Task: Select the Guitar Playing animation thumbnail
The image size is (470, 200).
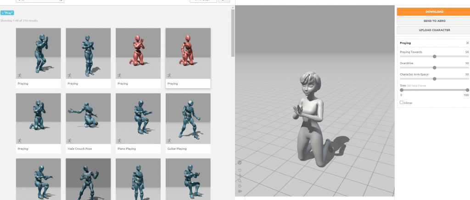Action: click(188, 119)
